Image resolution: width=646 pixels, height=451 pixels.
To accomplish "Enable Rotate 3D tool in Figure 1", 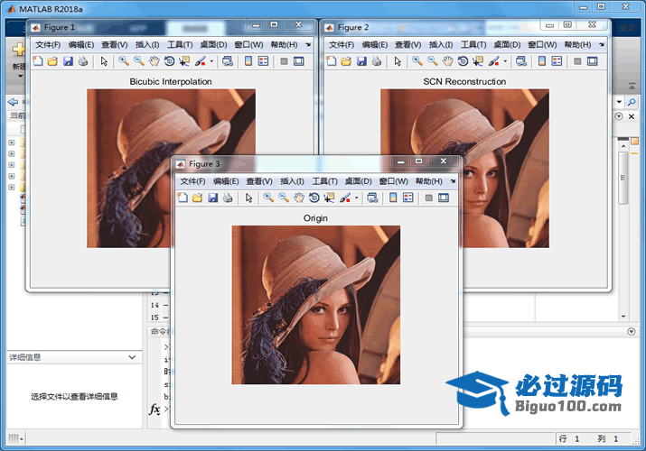I will coord(169,61).
